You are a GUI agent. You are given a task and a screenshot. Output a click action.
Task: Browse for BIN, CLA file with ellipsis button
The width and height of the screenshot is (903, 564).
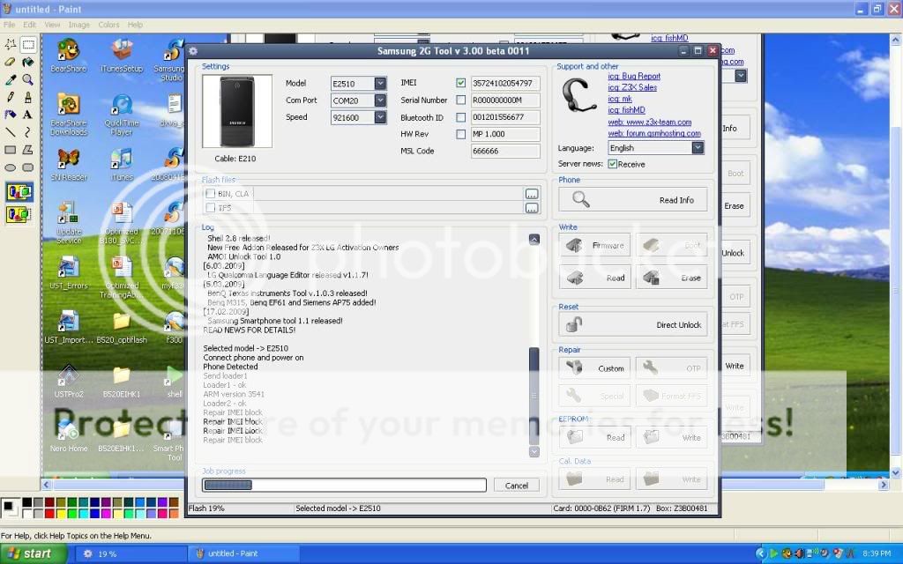(x=532, y=194)
